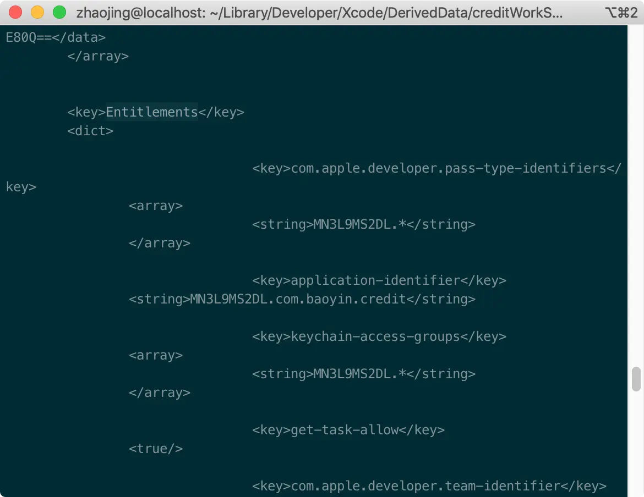This screenshot has height=497, width=644.
Task: Click the wrapped key> line fragment
Action: 21,187
